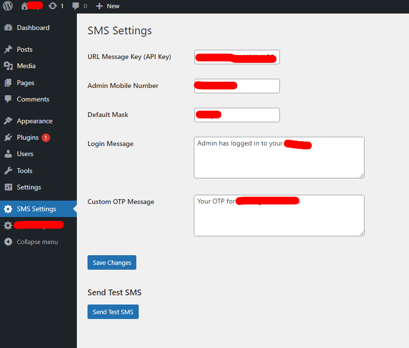409x348 pixels.
Task: Open the updates icon in admin bar
Action: pos(53,6)
